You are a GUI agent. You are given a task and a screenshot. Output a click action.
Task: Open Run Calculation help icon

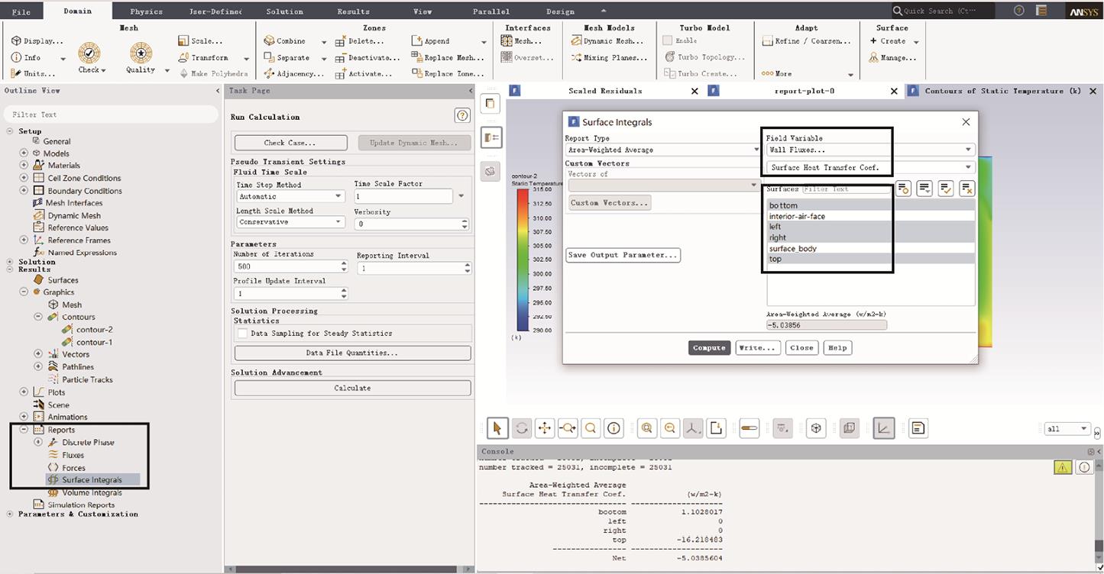click(461, 115)
